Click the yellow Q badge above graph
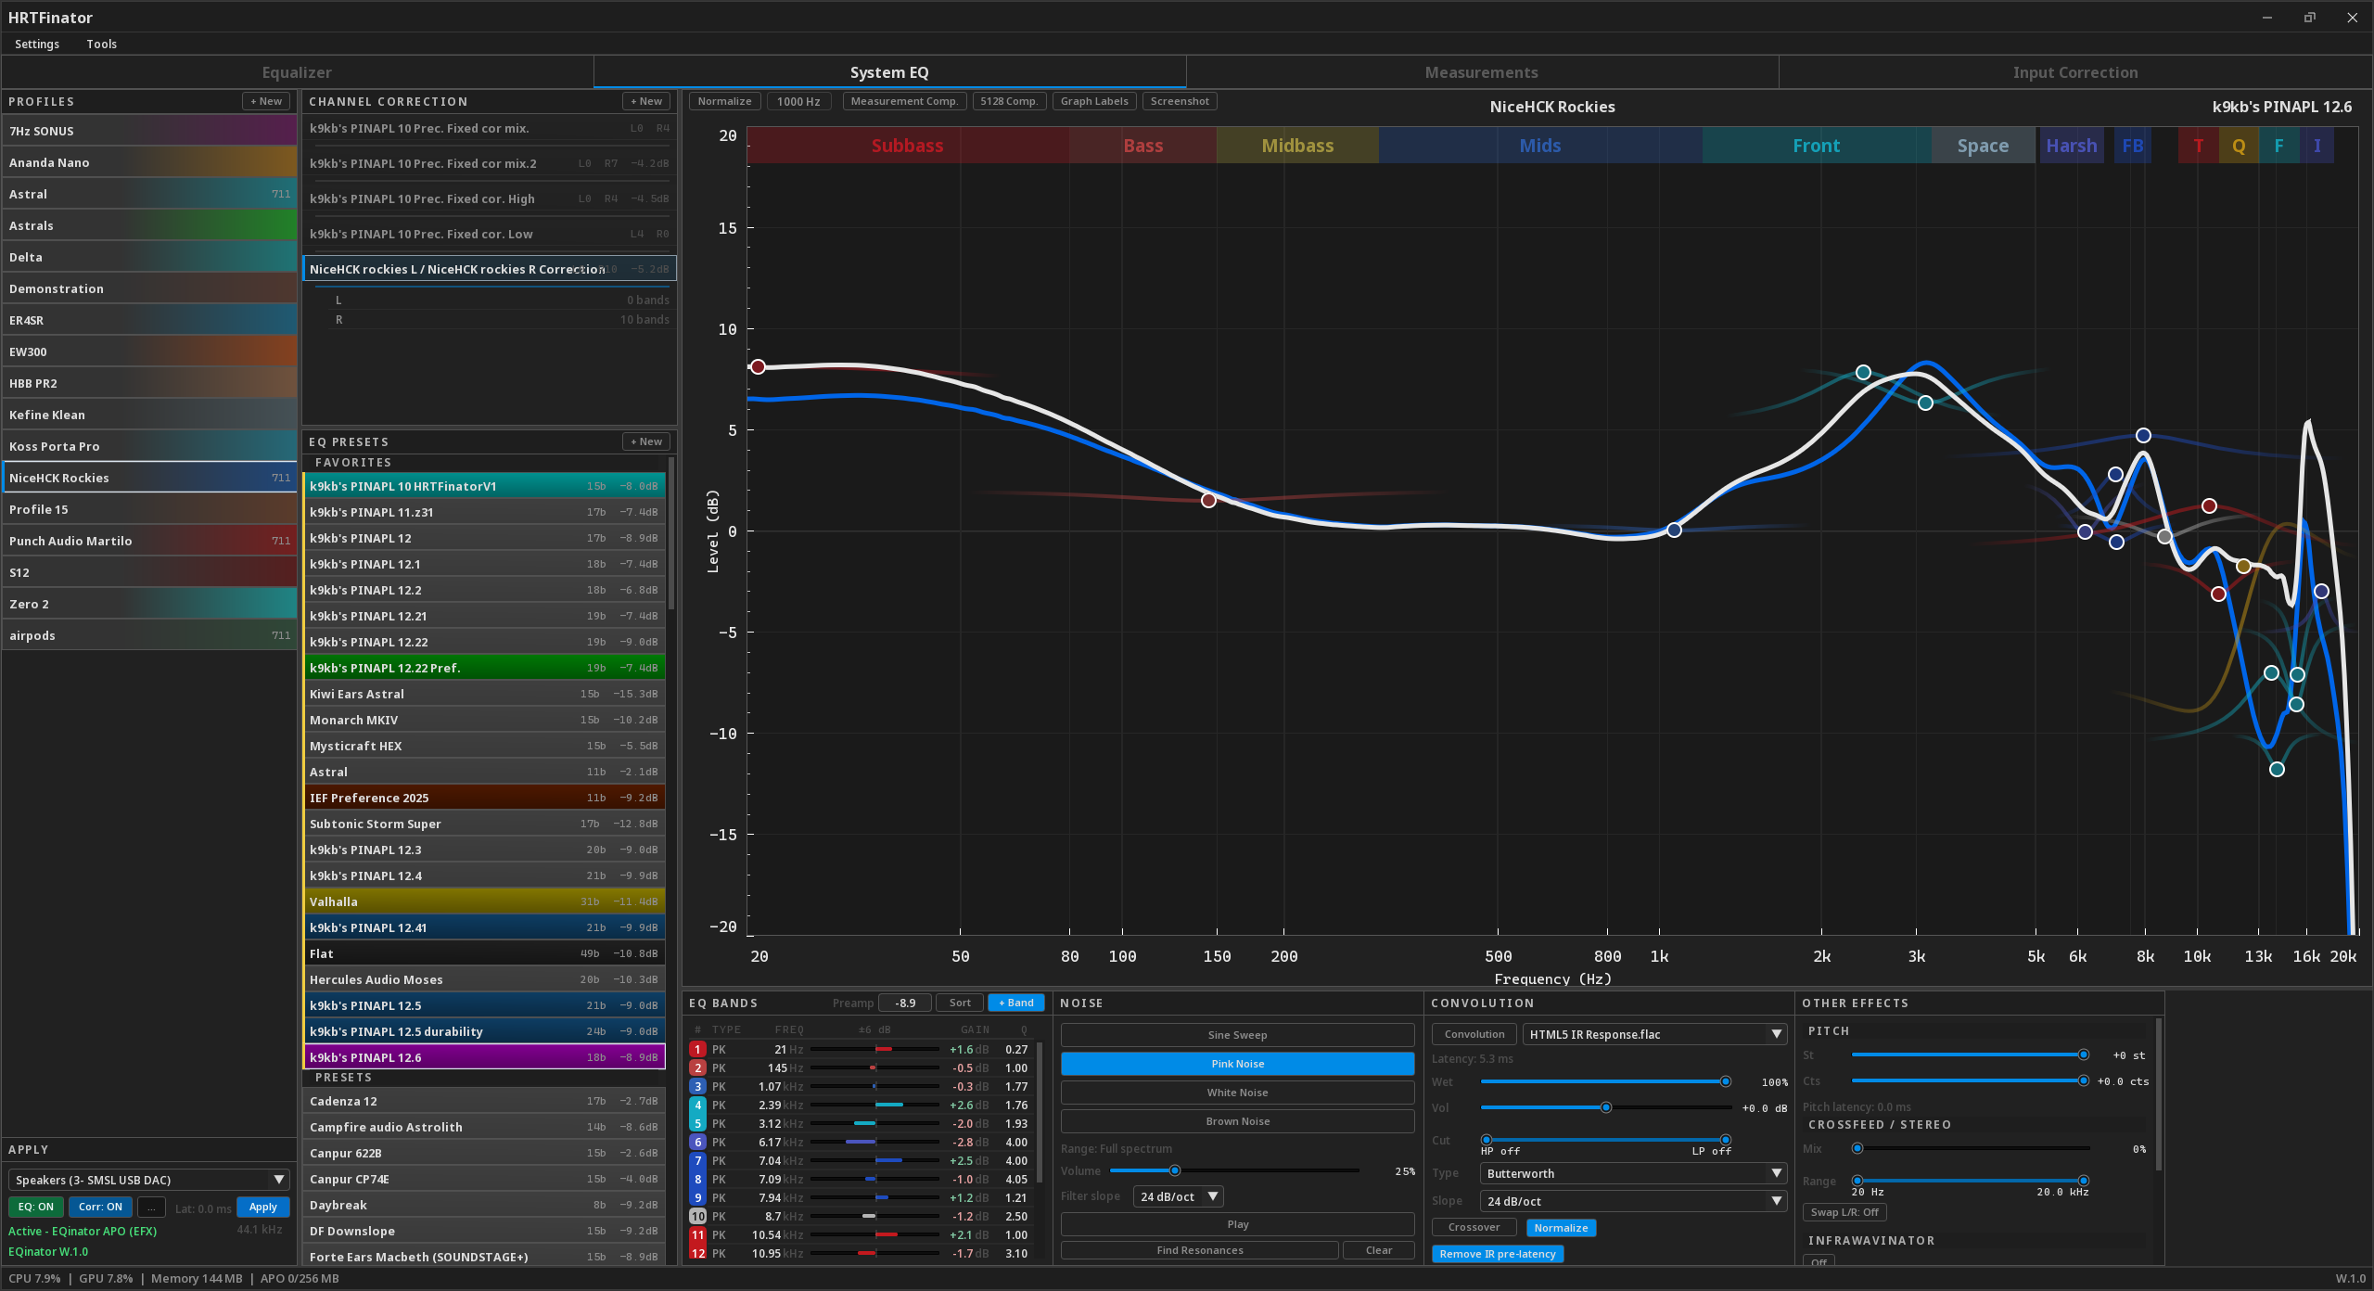The image size is (2374, 1291). click(x=2239, y=146)
